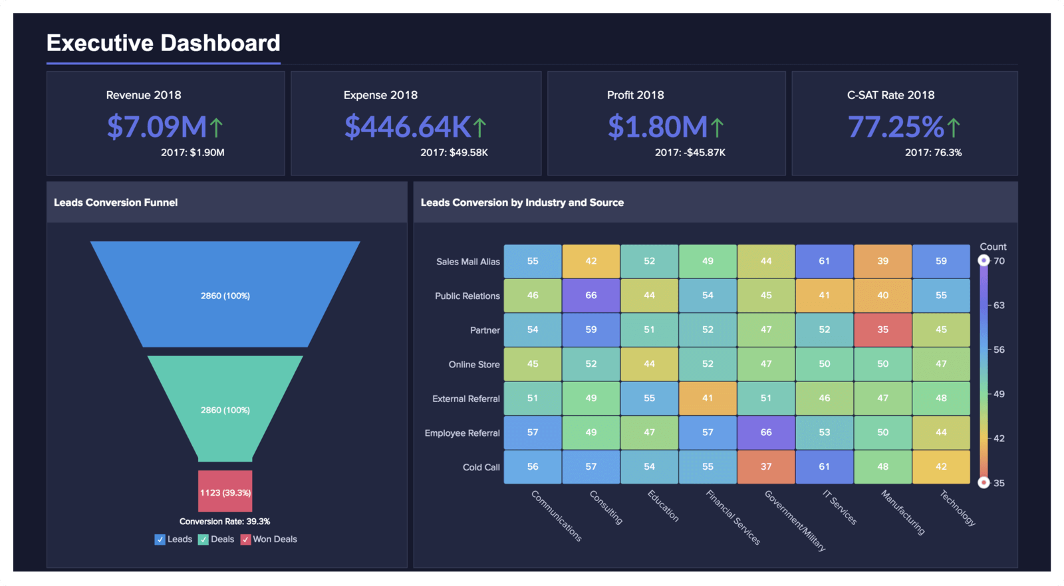
Task: Click the 2017: $49.58K comparison text
Action: [454, 153]
